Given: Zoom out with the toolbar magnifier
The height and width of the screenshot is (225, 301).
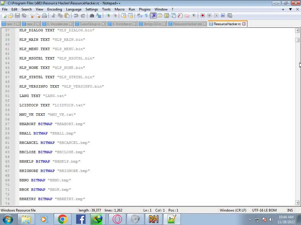Looking at the screenshot, I should 115,16.
